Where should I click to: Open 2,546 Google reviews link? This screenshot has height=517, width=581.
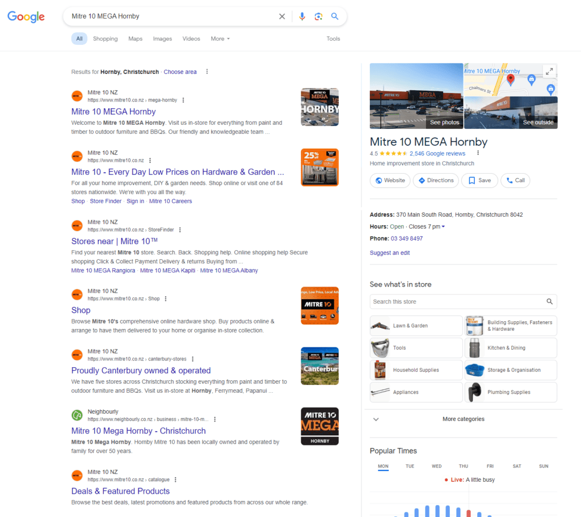tap(437, 153)
